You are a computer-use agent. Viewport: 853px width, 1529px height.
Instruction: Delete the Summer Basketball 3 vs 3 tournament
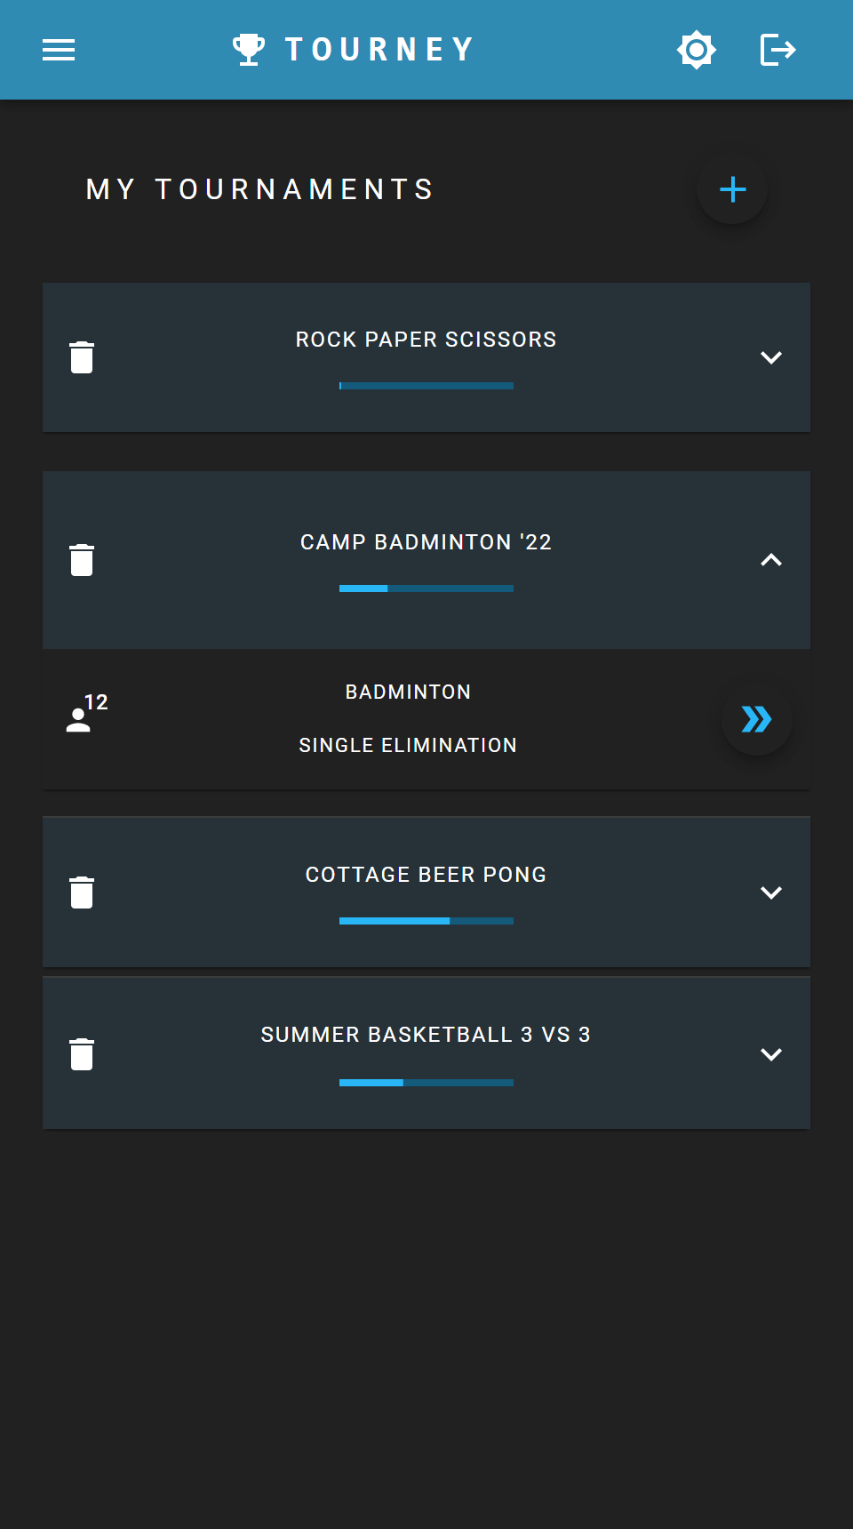82,1054
